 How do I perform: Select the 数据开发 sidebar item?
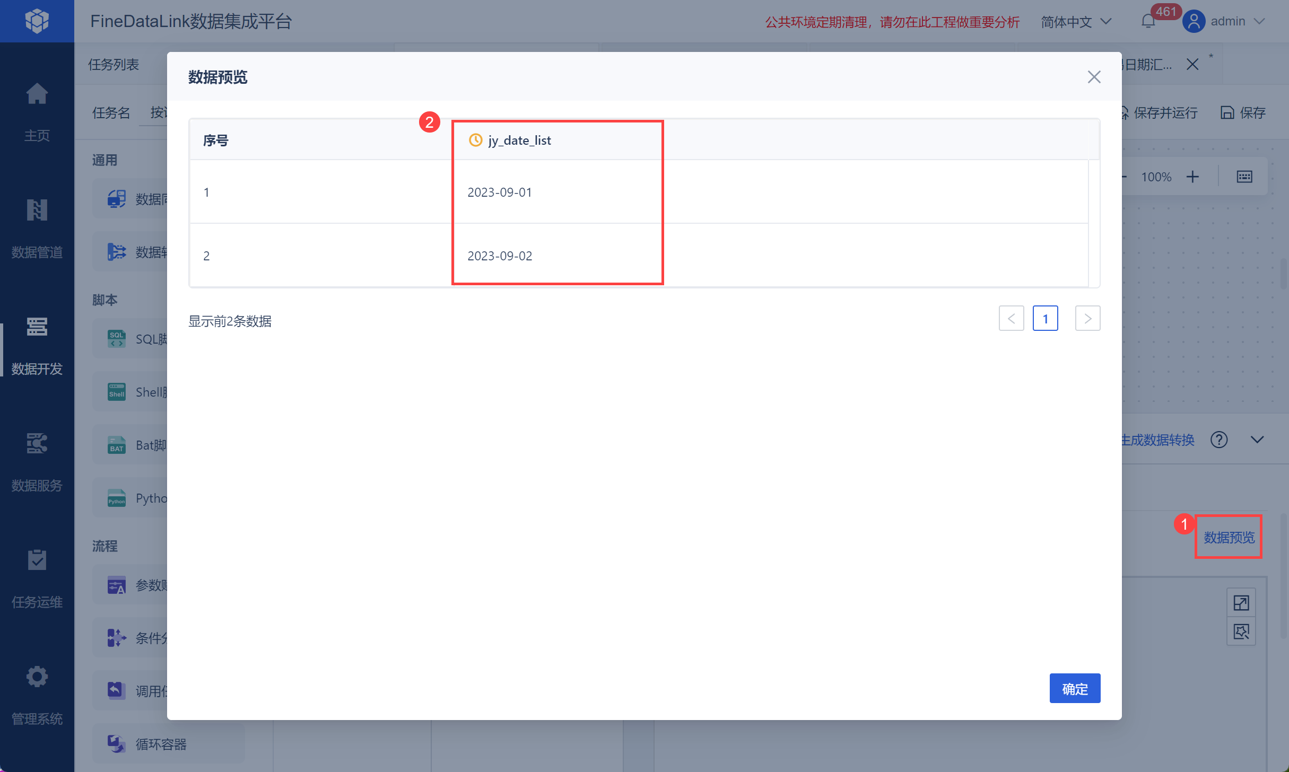click(37, 327)
